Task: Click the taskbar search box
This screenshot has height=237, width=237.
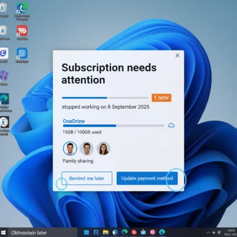Action: coord(43,233)
